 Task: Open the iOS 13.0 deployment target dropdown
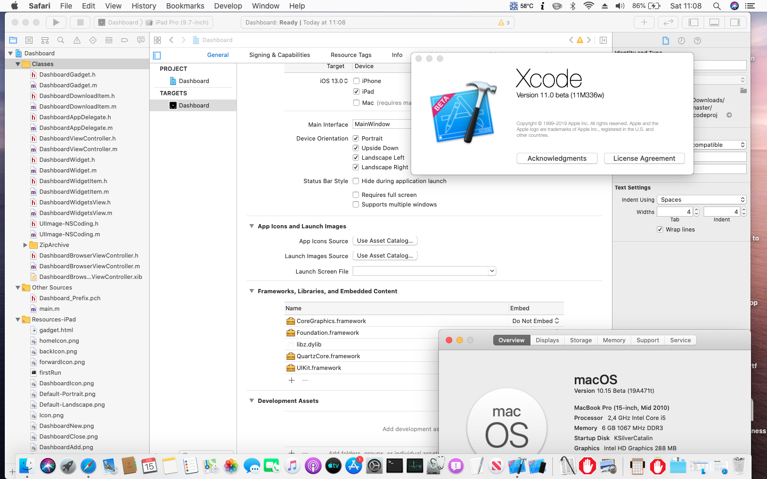[x=334, y=81]
